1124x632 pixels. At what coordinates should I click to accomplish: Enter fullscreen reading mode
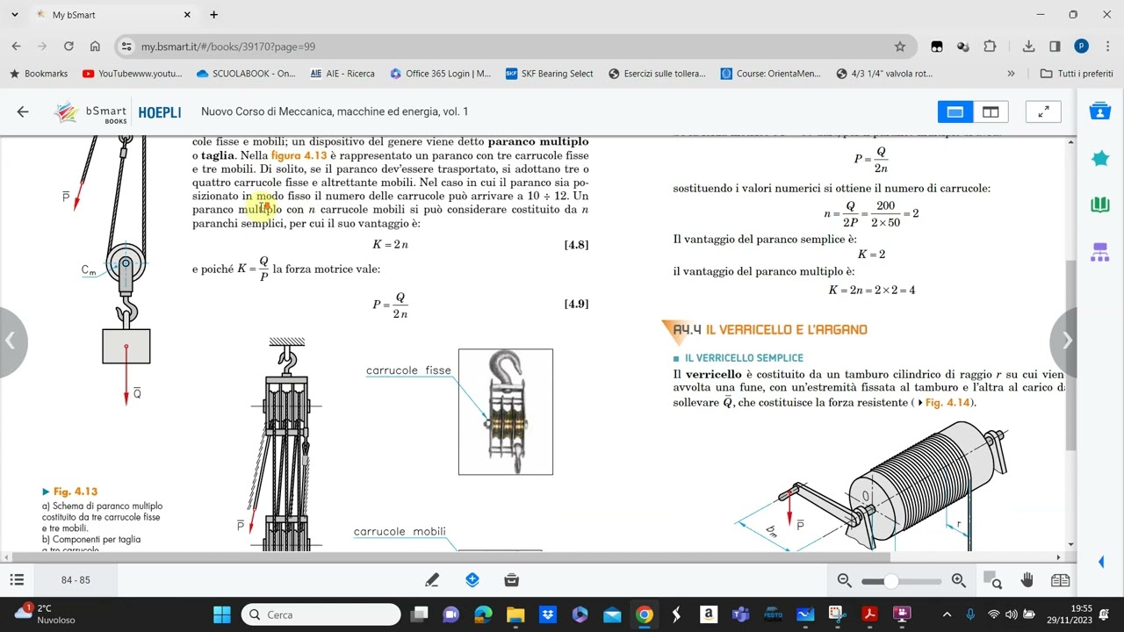click(x=1043, y=111)
